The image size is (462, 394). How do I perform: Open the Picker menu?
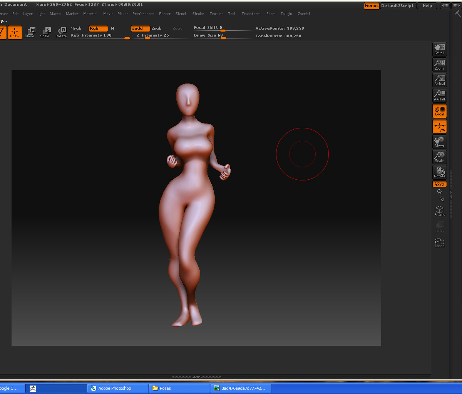click(x=123, y=14)
